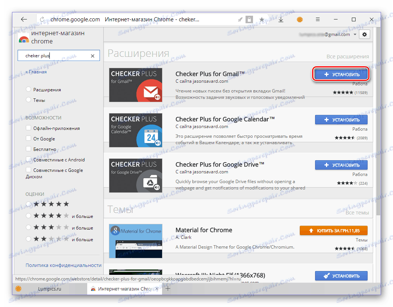
Task: Check the Офлайн-приложения checkbox
Action: [28, 128]
